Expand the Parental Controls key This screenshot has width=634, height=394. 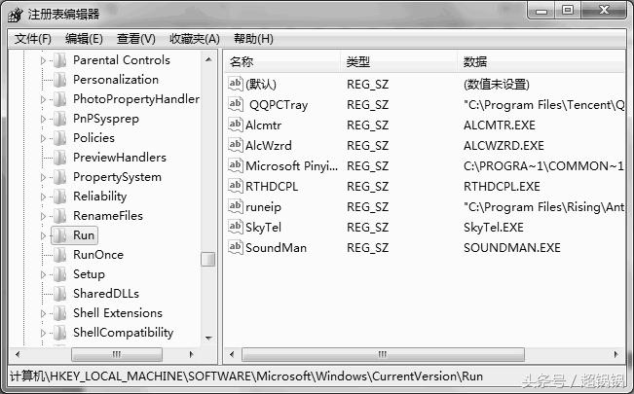point(43,60)
